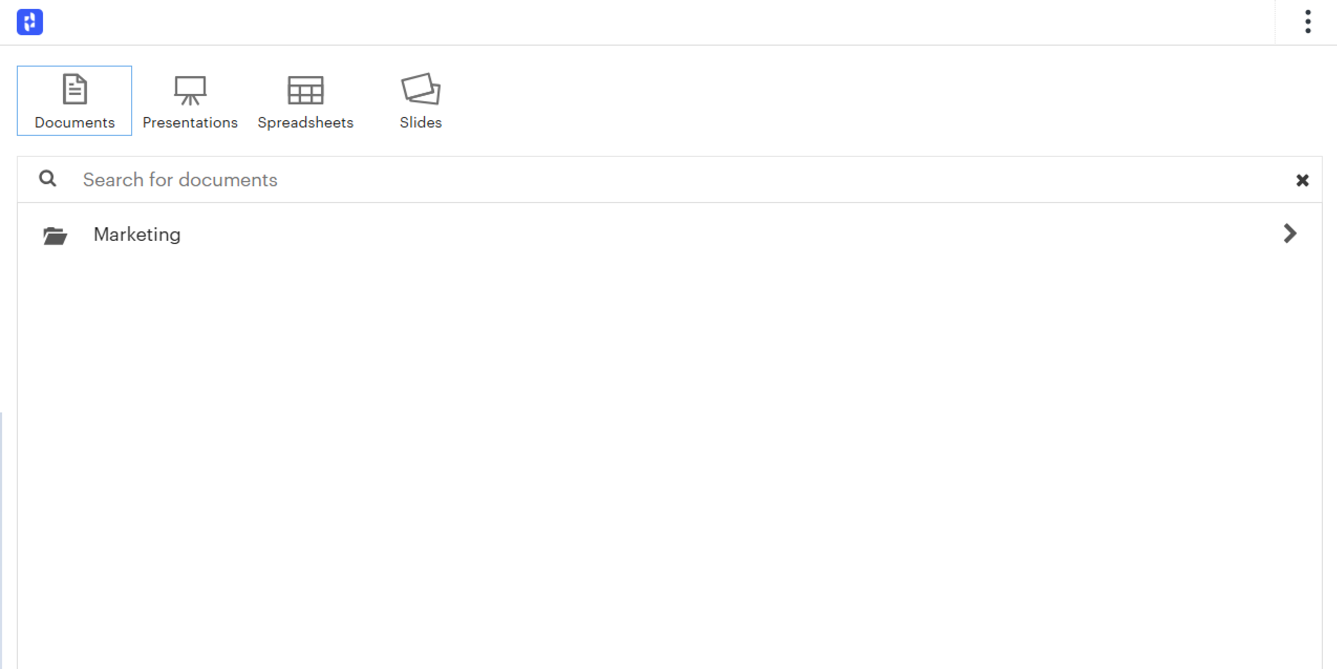Select the Documents tab
Image resolution: width=1337 pixels, height=669 pixels.
pyautogui.click(x=74, y=101)
